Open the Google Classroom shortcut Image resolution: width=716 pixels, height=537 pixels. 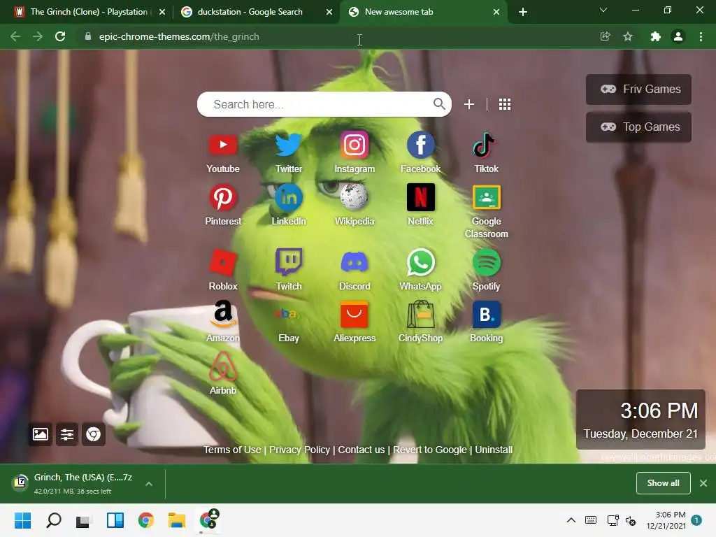point(487,197)
